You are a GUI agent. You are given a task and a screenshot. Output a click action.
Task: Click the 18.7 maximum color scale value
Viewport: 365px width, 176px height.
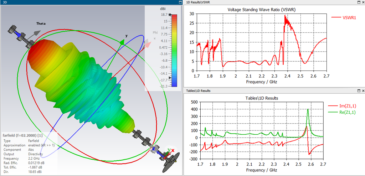click(164, 15)
